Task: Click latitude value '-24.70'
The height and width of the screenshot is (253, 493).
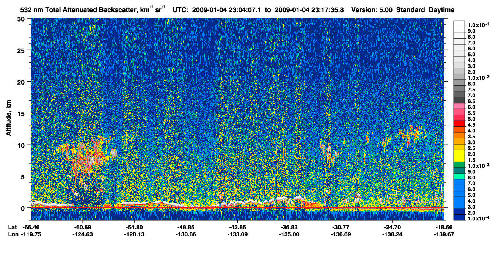Action: coord(392,228)
